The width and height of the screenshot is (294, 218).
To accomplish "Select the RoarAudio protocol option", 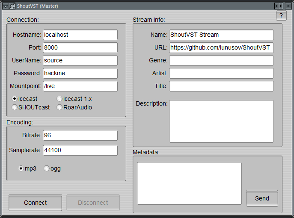I will pyautogui.click(x=59, y=107).
